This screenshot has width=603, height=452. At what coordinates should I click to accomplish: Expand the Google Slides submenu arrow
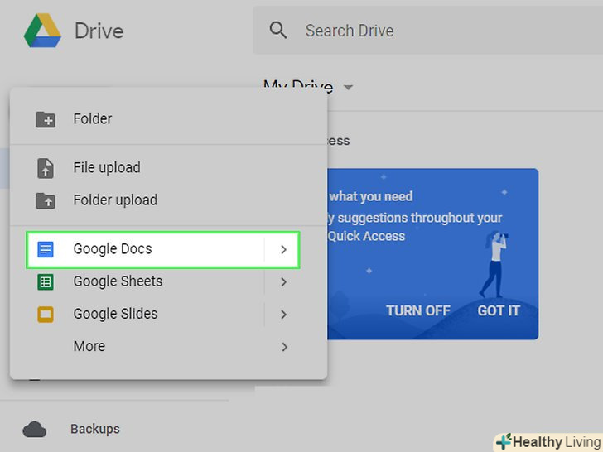click(284, 315)
